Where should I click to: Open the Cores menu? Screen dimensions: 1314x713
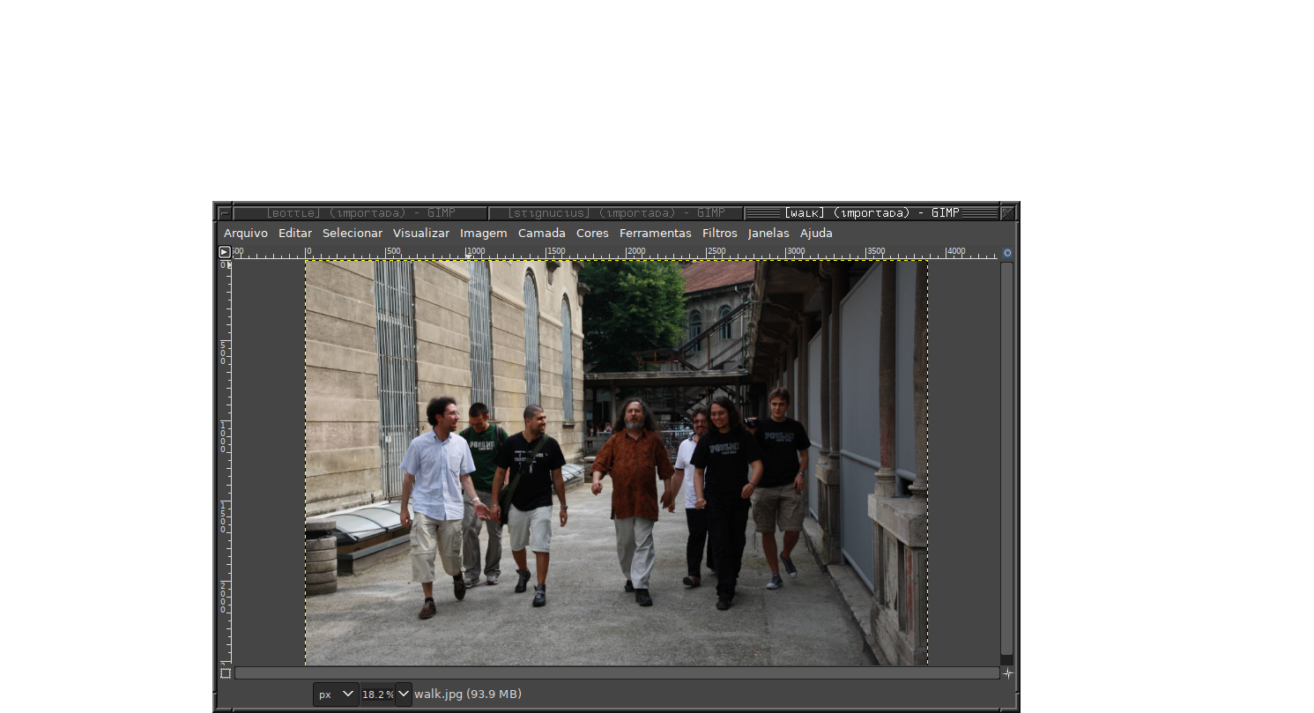(x=592, y=234)
